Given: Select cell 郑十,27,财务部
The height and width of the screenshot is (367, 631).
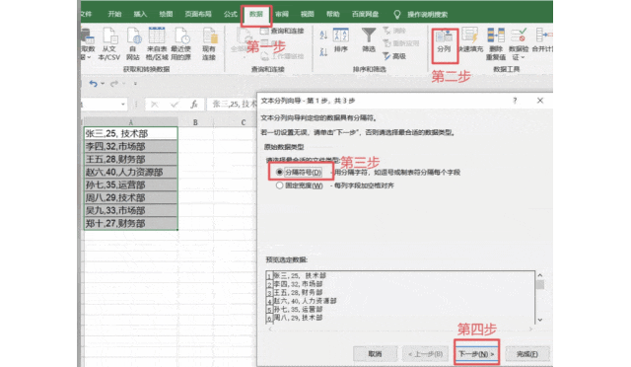Looking at the screenshot, I should pyautogui.click(x=131, y=223).
